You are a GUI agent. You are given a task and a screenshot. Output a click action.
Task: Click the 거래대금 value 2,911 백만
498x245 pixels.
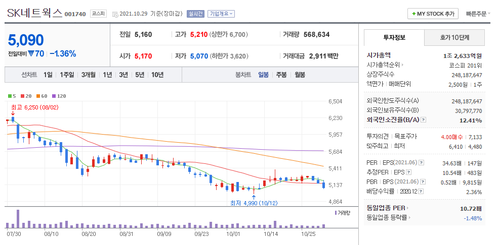(323, 56)
